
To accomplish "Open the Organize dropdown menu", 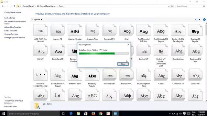I will 37,20.
